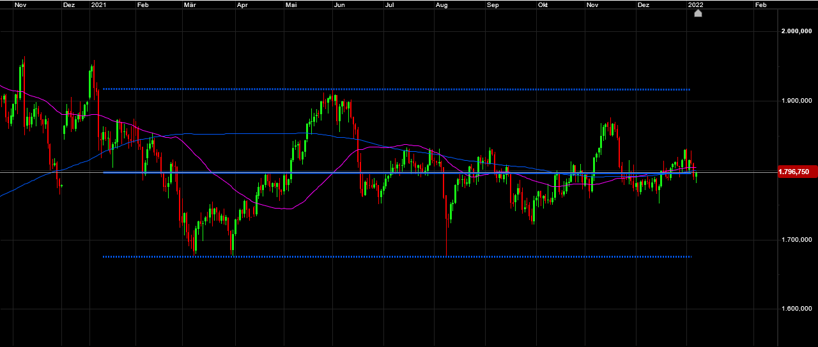Select the 2.000,000 price axis label
818x347 pixels.
(796, 31)
